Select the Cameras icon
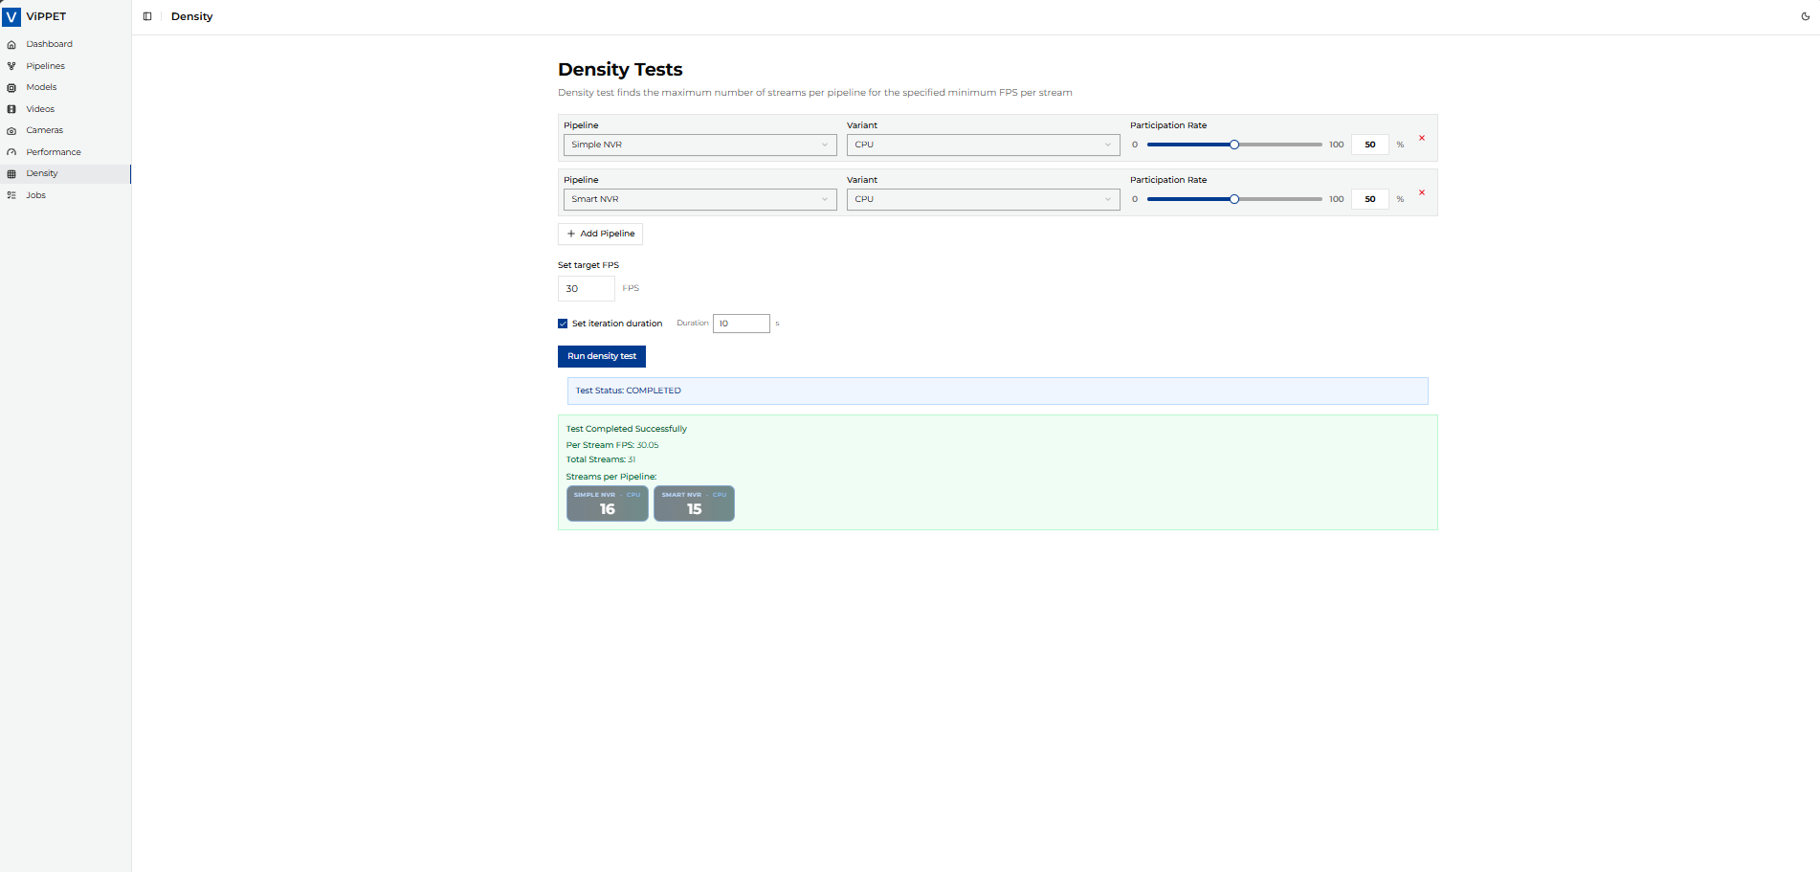 tap(11, 130)
